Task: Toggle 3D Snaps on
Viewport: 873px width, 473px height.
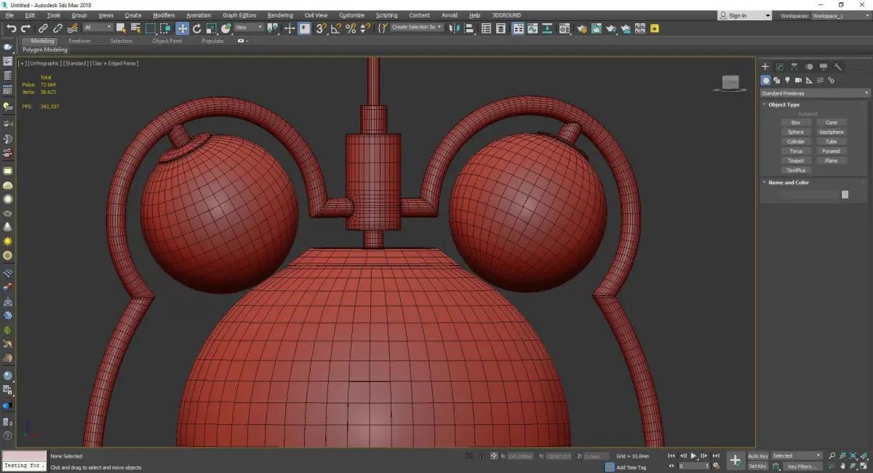Action: pos(321,28)
